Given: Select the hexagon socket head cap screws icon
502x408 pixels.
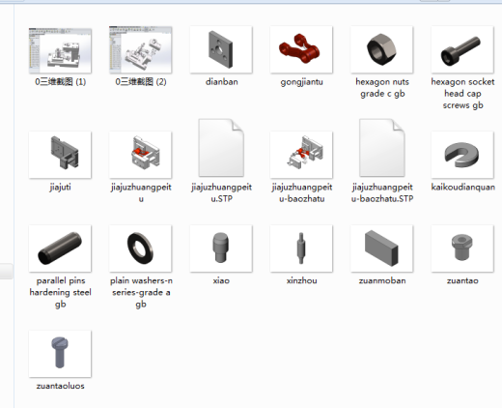Looking at the screenshot, I should (462, 50).
